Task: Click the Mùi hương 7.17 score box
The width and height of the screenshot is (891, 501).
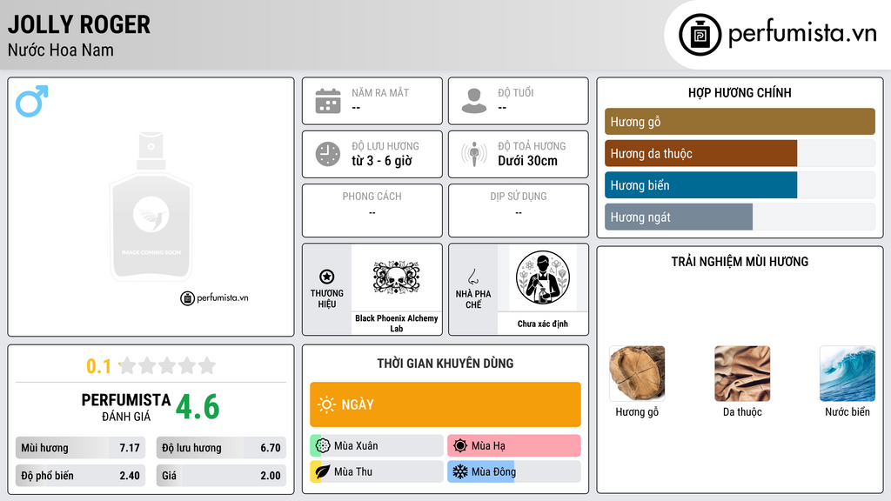Action: pyautogui.click(x=80, y=448)
